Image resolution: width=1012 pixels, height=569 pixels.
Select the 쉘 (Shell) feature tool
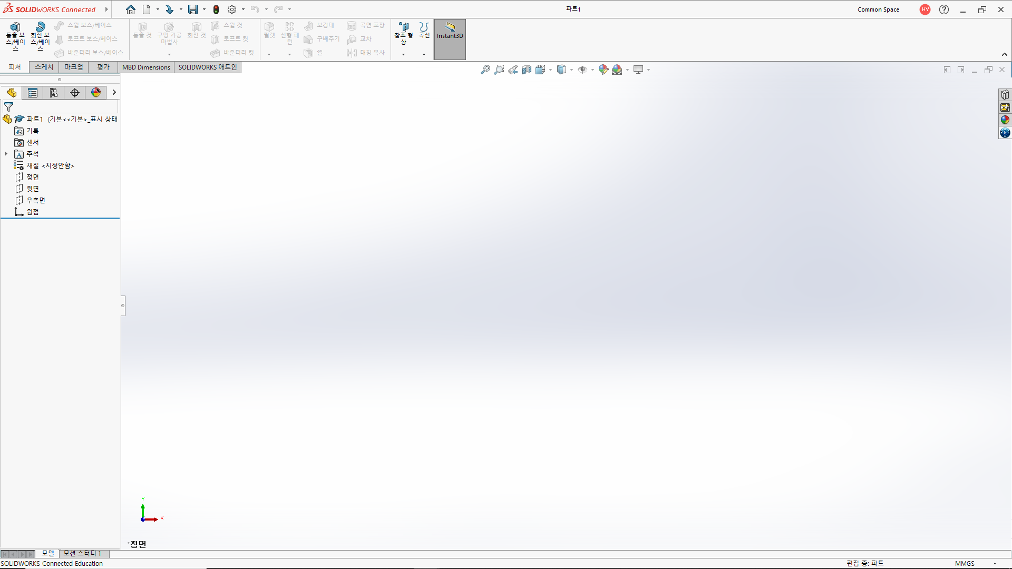314,53
